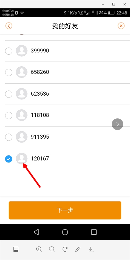Open avatar of friend 623536
The width and height of the screenshot is (130, 260).
[22, 94]
